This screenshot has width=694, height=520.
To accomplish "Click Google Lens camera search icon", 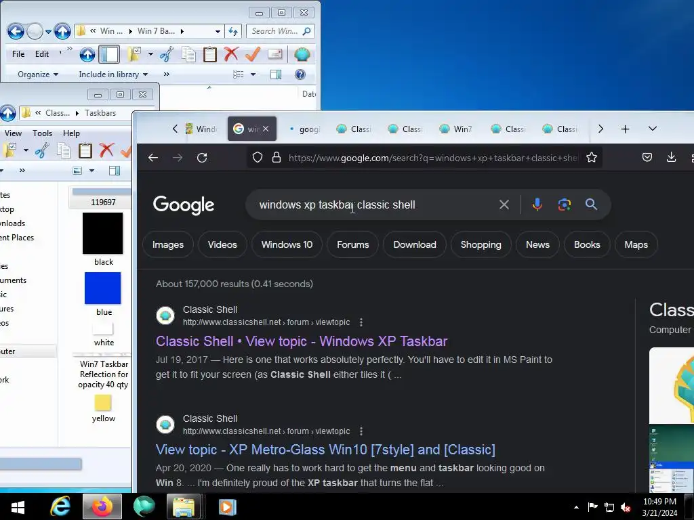I will pyautogui.click(x=565, y=204).
